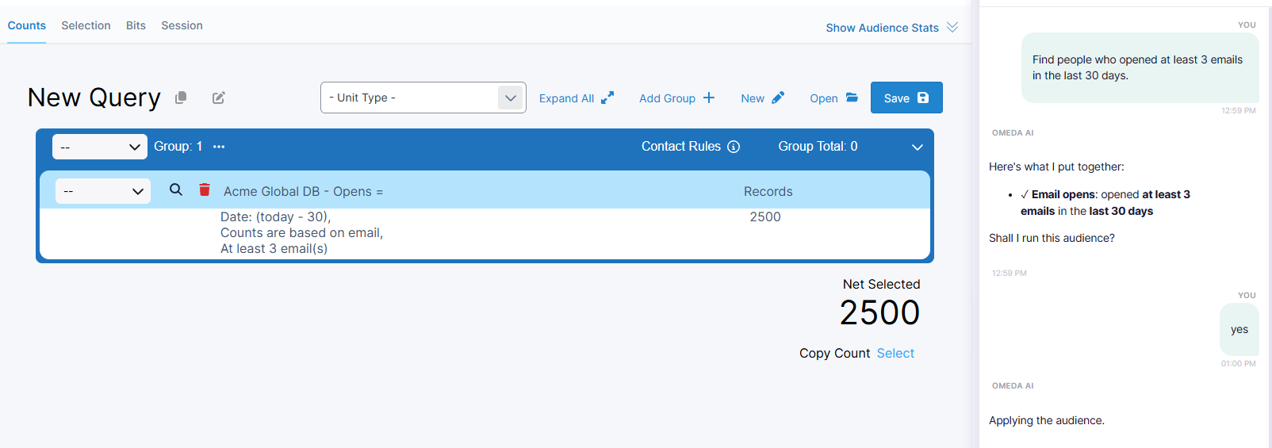
Task: Open the Unit Type dropdown
Action: point(423,98)
